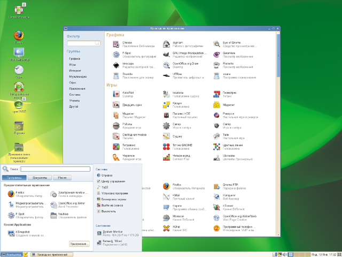The image size is (342, 257).
Task: Launch Gnome FTP file transfer
Action: tap(229, 186)
